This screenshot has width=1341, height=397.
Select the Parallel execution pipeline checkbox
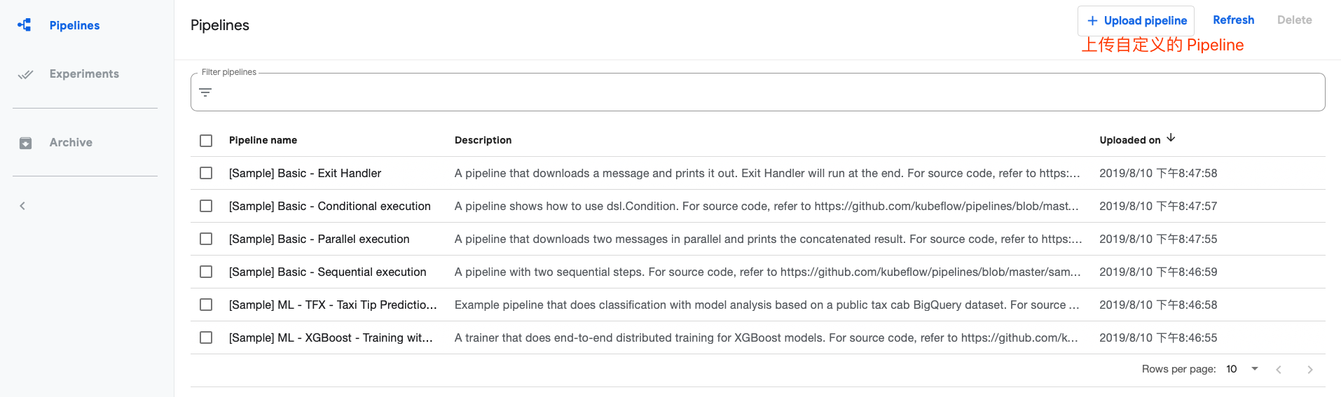[x=206, y=239]
